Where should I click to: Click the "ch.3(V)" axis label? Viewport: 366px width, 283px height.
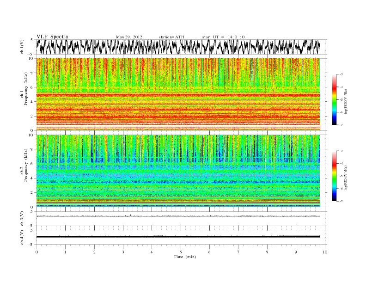click(22, 219)
